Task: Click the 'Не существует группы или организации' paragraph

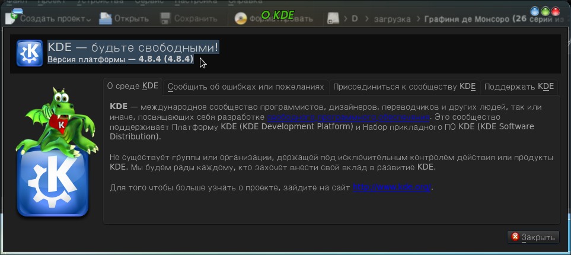Action: click(x=331, y=162)
